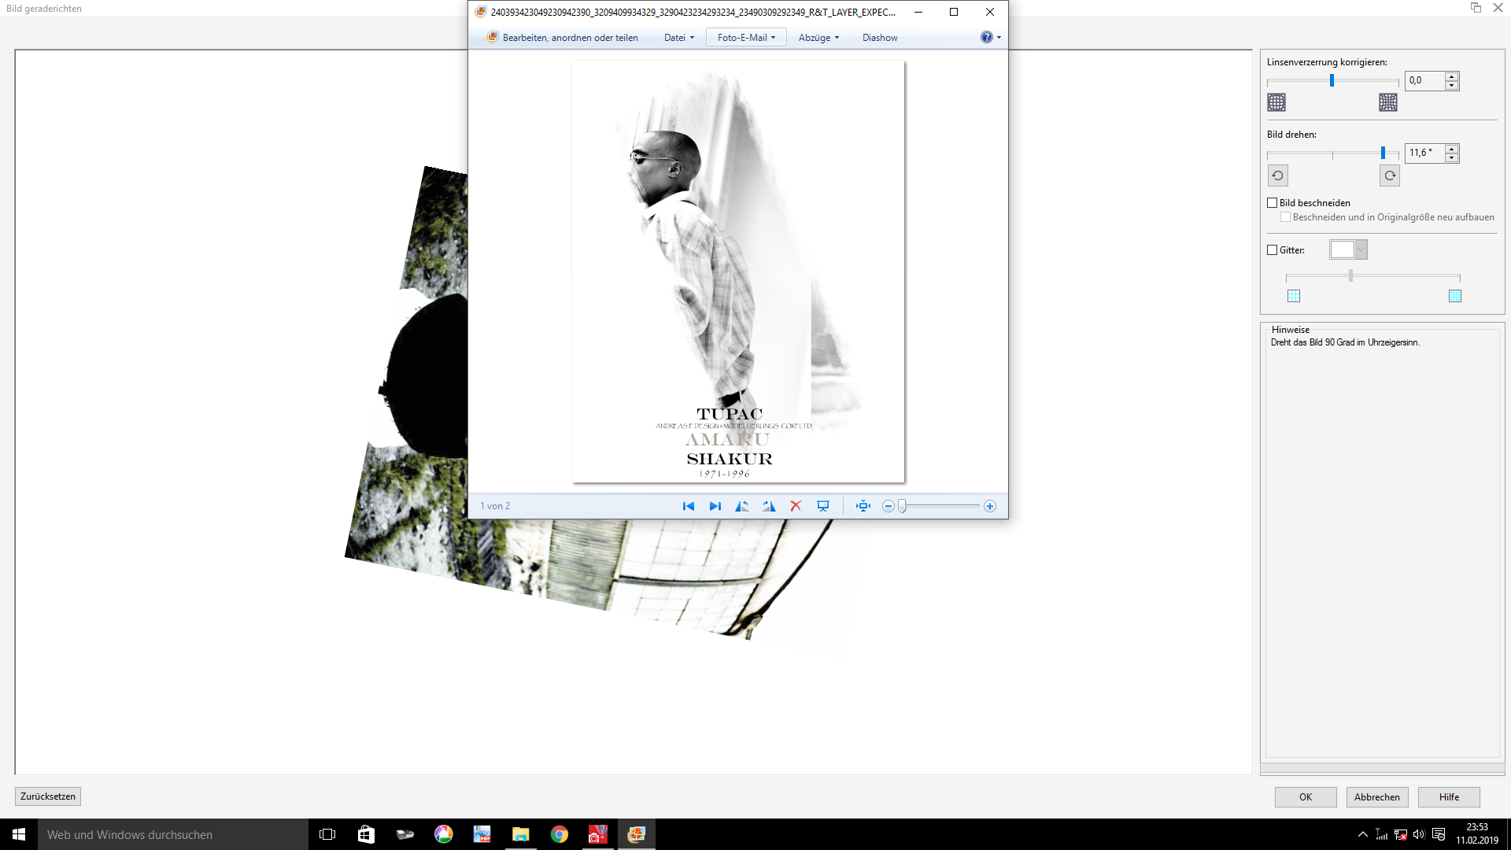Zoom in with plus icon
The width and height of the screenshot is (1511, 850).
pos(990,506)
